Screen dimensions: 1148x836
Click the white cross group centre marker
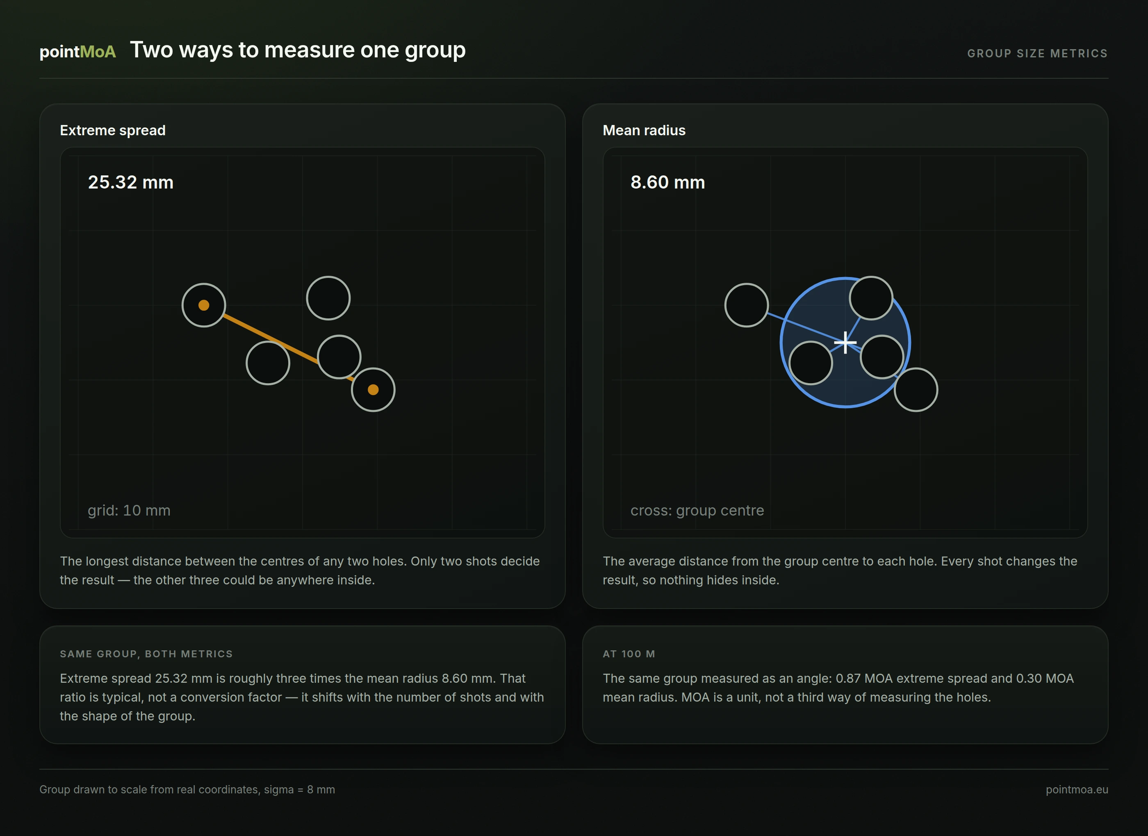[x=845, y=343]
